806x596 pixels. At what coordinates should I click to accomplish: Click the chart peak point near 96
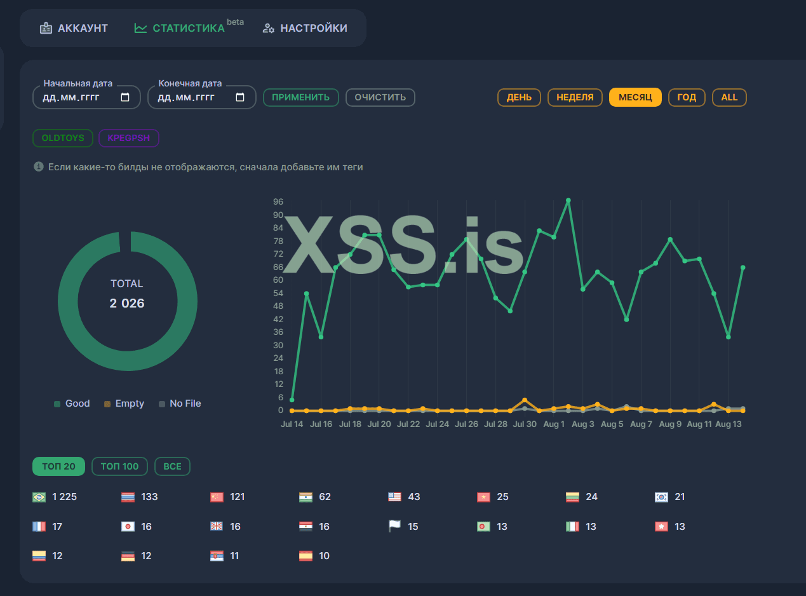568,201
